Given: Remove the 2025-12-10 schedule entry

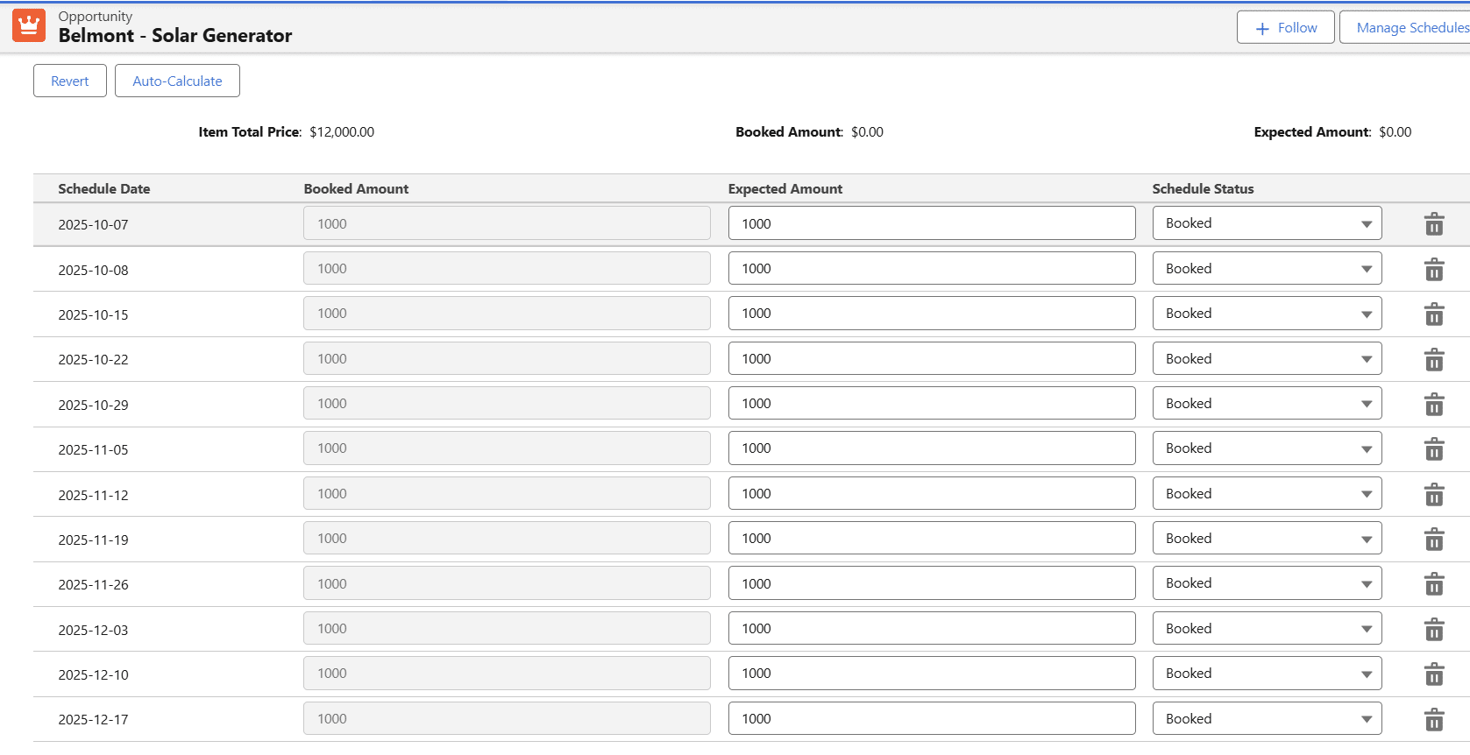Looking at the screenshot, I should point(1433,674).
